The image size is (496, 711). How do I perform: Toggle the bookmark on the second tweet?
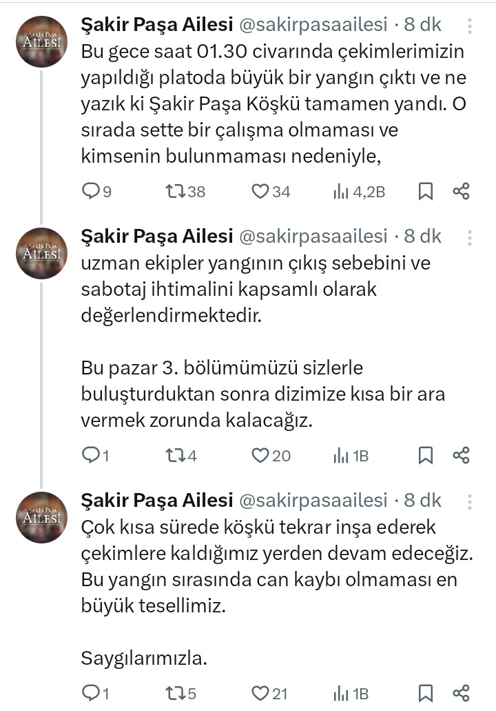(x=425, y=454)
